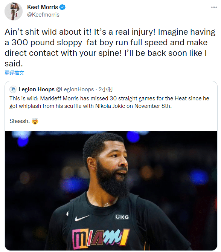Open the quoted tweet text starting 'This is wild'
221x252 pixels.
[109, 102]
